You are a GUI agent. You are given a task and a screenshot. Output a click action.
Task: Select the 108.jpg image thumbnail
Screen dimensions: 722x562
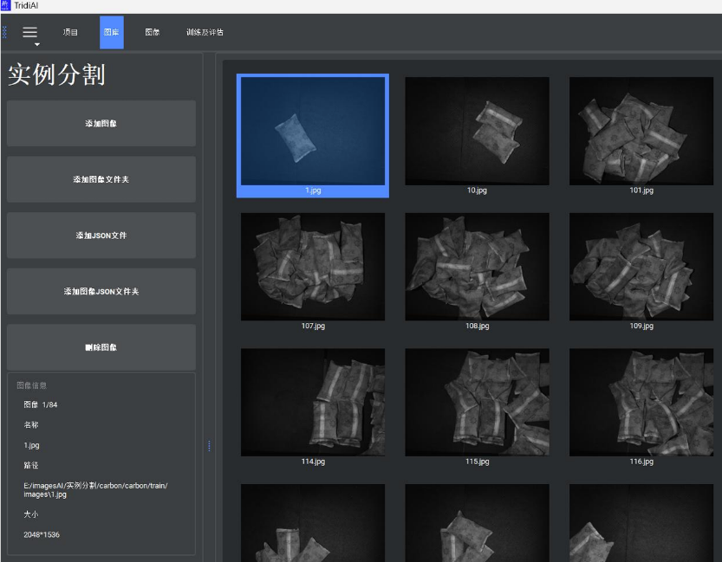point(477,267)
